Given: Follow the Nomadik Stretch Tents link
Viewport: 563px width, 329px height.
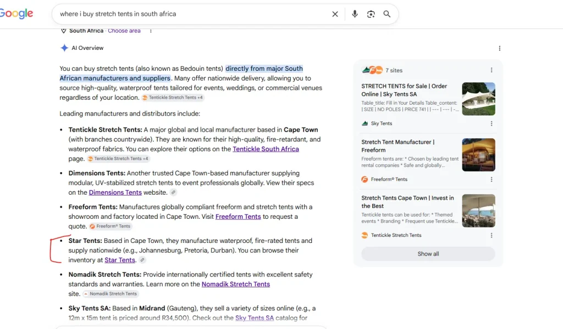Looking at the screenshot, I should [235, 284].
